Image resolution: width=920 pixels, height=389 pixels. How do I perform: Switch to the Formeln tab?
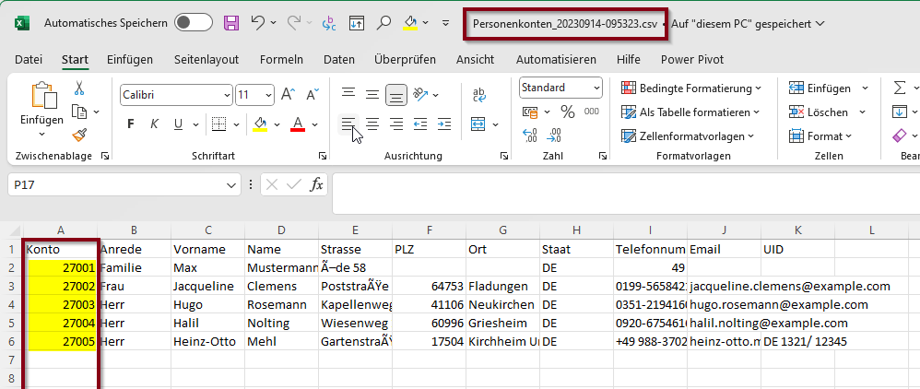pyautogui.click(x=282, y=59)
